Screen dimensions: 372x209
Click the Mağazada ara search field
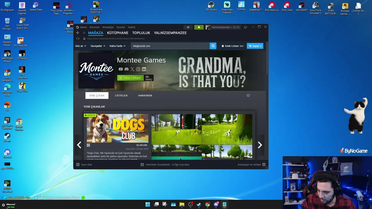tap(170, 46)
